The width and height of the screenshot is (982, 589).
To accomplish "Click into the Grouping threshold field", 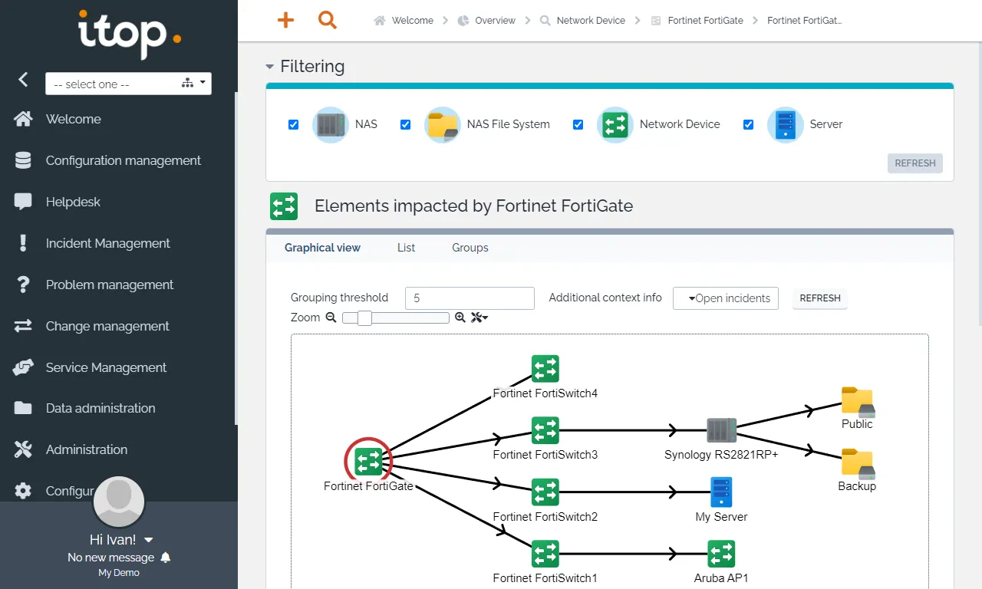I will click(x=470, y=298).
